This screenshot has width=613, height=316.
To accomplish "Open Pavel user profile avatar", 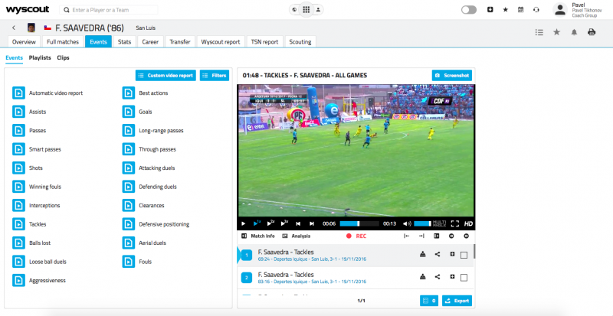I will pos(560,10).
